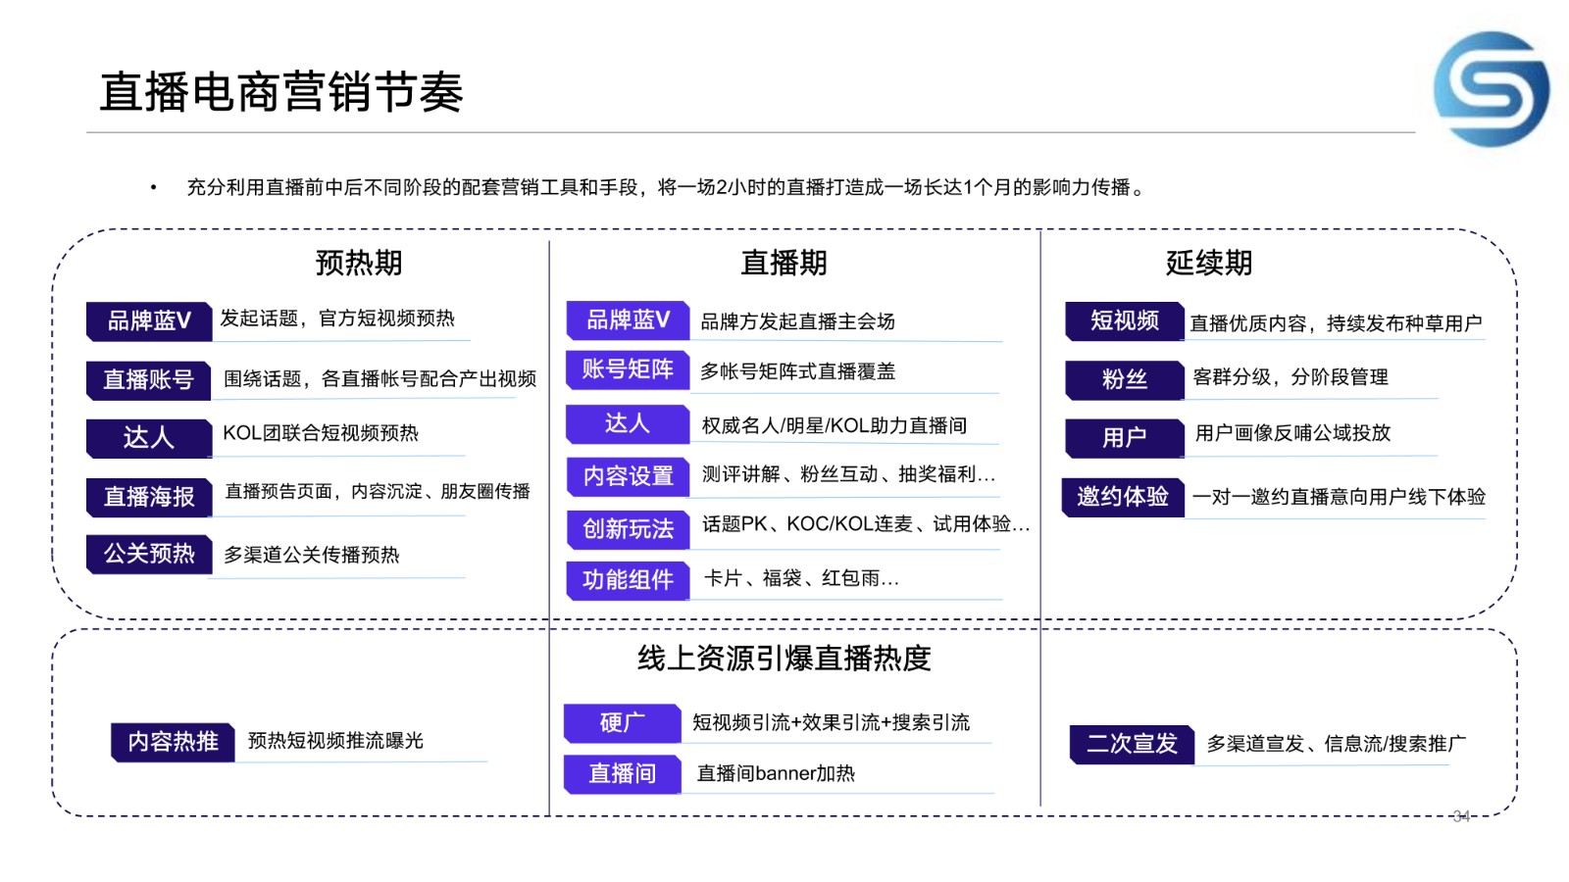Click the 粉丝 label box
Viewport: 1569px width, 882px height.
1125,380
